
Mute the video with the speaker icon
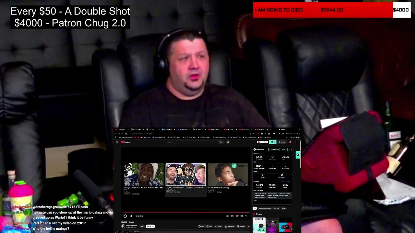pyautogui.click(x=131, y=216)
